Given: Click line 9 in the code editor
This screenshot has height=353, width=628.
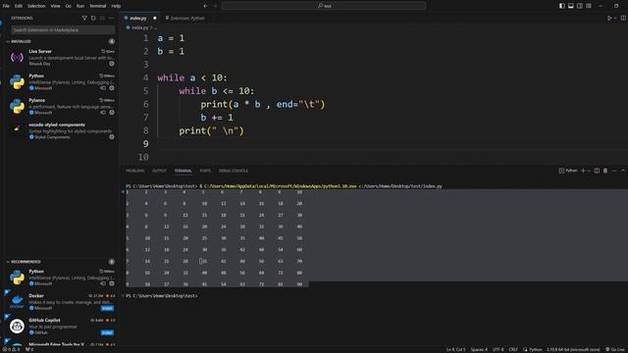Looking at the screenshot, I should point(392,144).
